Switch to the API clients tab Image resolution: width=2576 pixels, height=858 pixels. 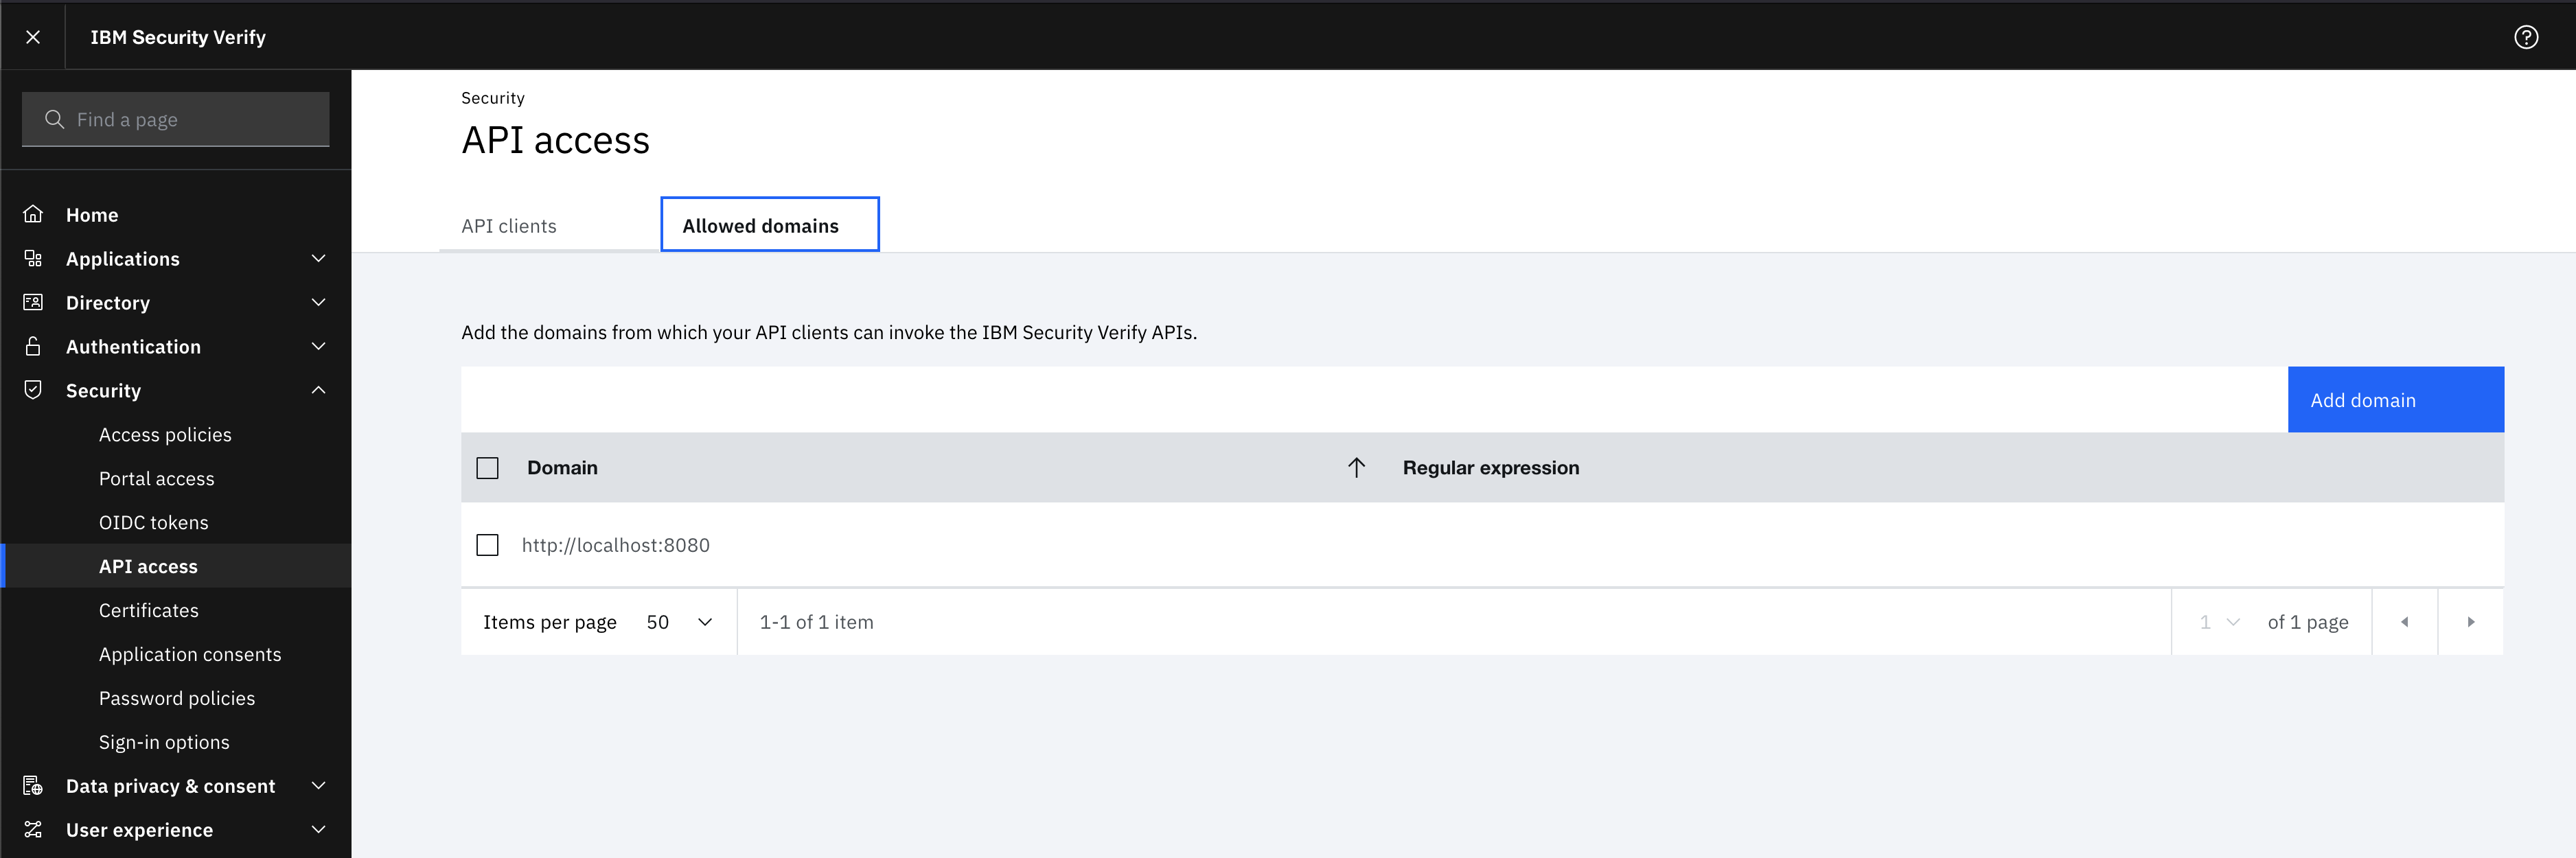507,225
